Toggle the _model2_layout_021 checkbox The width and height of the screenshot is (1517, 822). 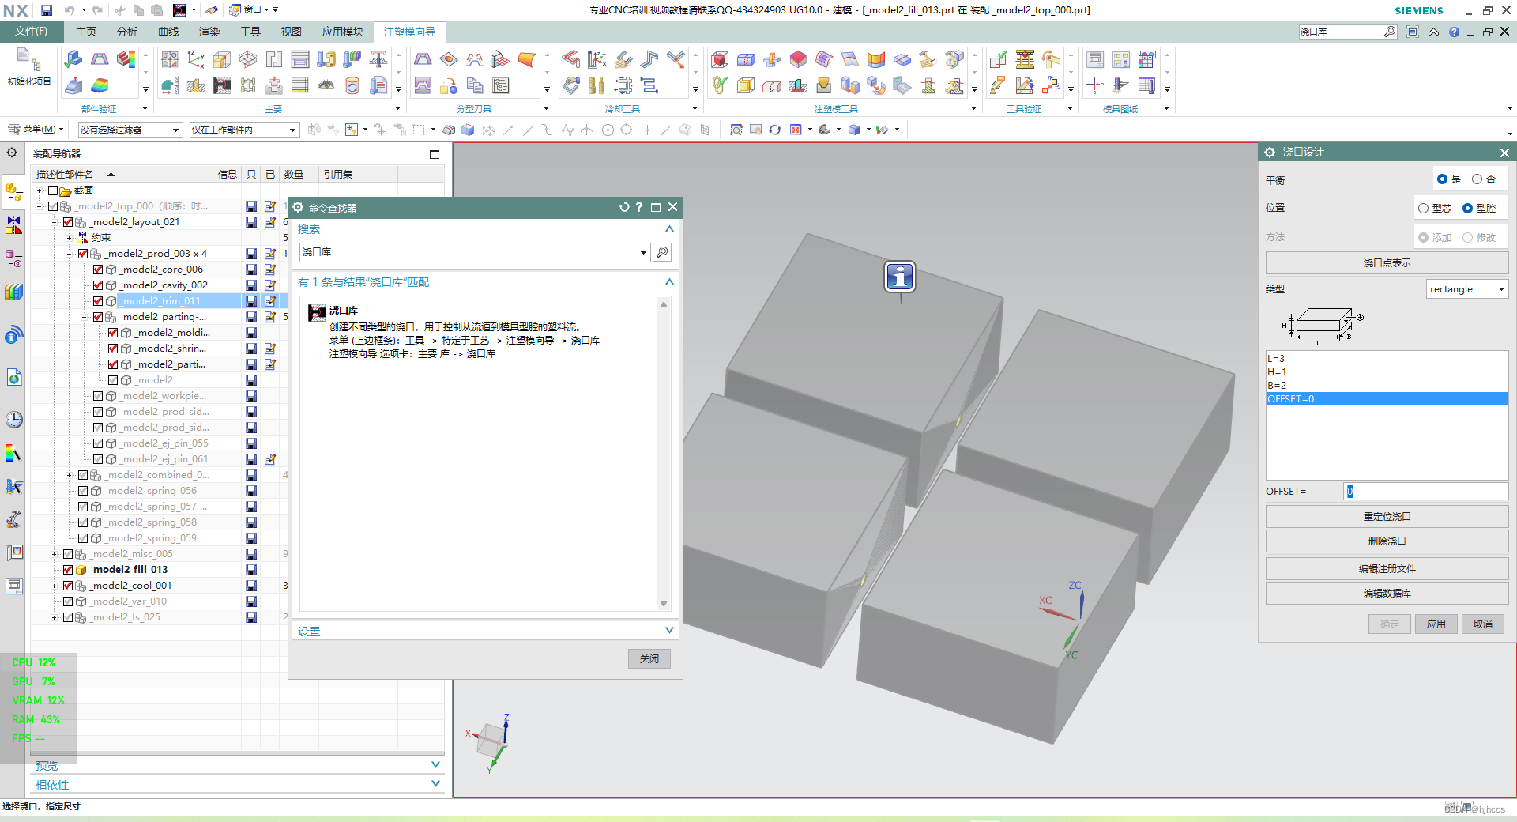(68, 222)
